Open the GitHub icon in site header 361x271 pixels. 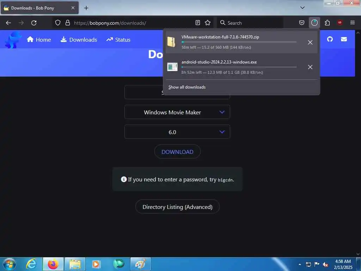coord(330,39)
